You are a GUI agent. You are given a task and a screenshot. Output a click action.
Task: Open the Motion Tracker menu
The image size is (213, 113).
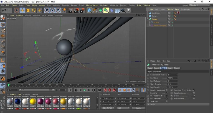tap(92, 5)
